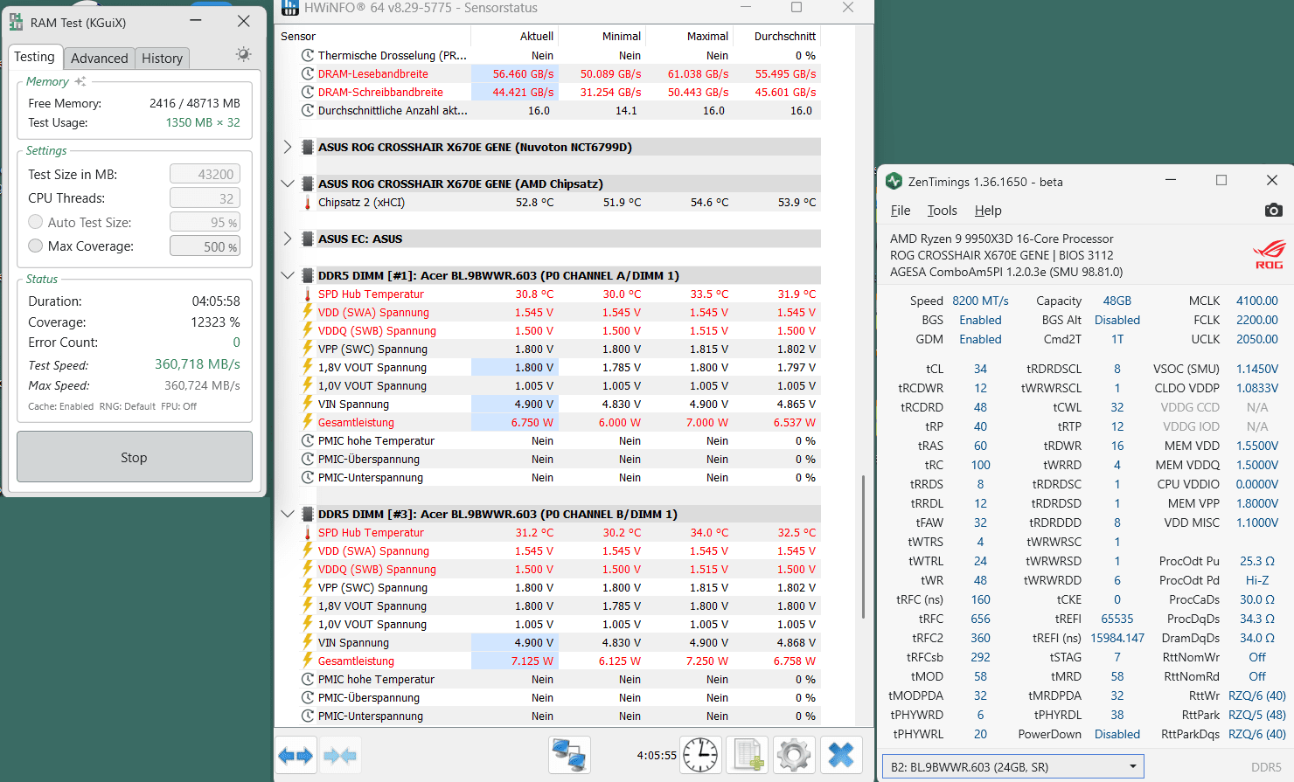Screen dimensions: 1294x782
Task: Click the 360,718 MB/s Test Speed value
Action: click(198, 364)
